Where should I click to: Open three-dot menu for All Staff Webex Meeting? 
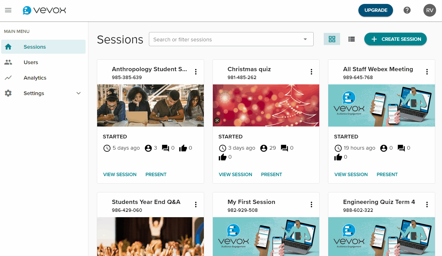pos(427,72)
